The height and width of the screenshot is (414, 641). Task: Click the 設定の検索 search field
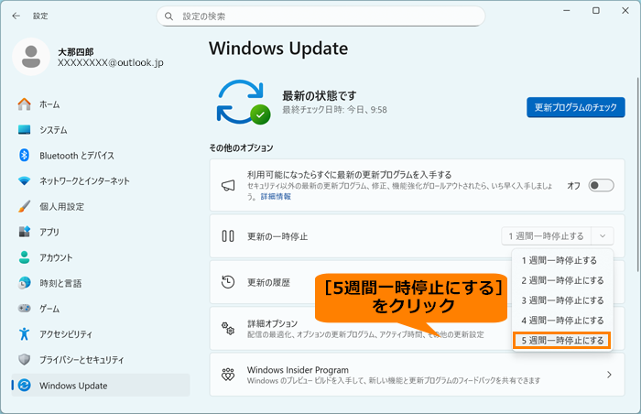pos(320,16)
